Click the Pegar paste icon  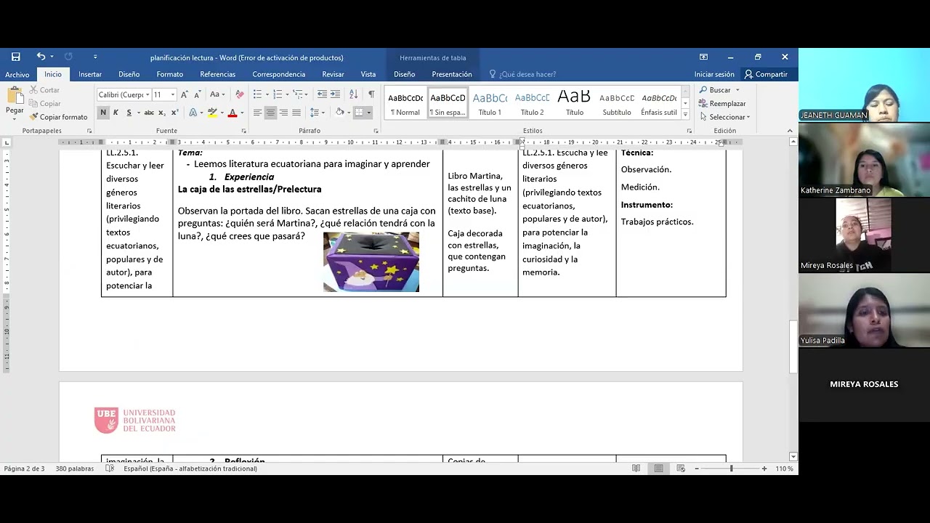(15, 96)
